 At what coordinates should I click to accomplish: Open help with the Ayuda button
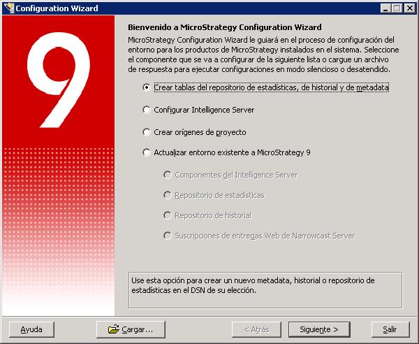click(x=31, y=329)
